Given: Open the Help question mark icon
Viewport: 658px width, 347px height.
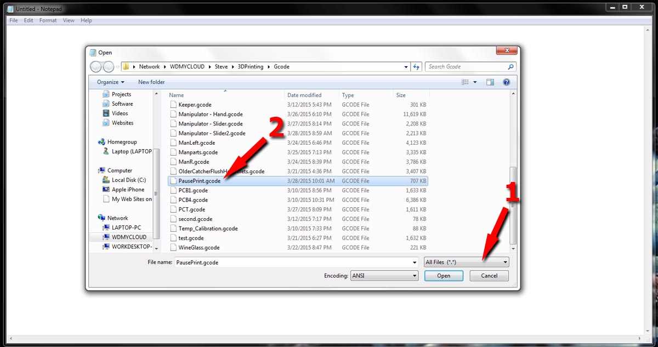Looking at the screenshot, I should (507, 82).
